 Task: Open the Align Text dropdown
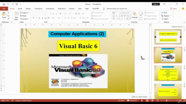[x=96, y=16]
